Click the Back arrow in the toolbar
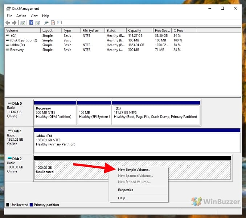This screenshot has height=218, width=246. [x=8, y=23]
